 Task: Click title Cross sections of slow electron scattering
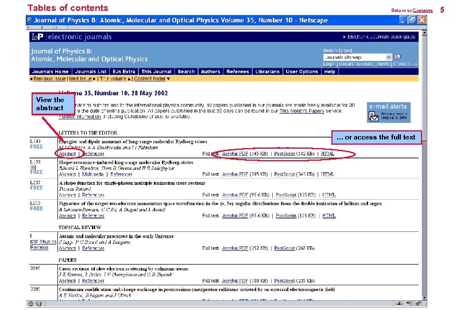coord(123,269)
